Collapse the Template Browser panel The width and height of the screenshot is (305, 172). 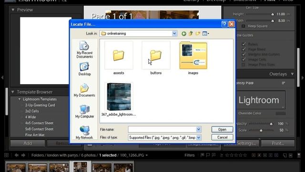(x=13, y=92)
